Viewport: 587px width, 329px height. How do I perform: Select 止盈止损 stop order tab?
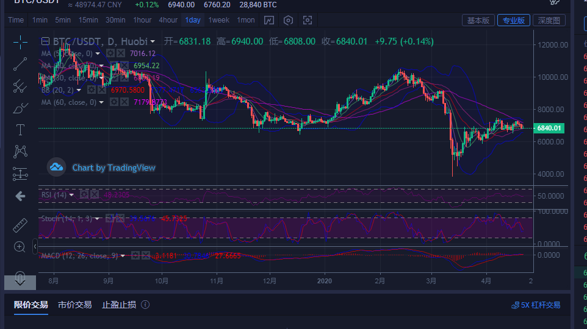click(119, 305)
